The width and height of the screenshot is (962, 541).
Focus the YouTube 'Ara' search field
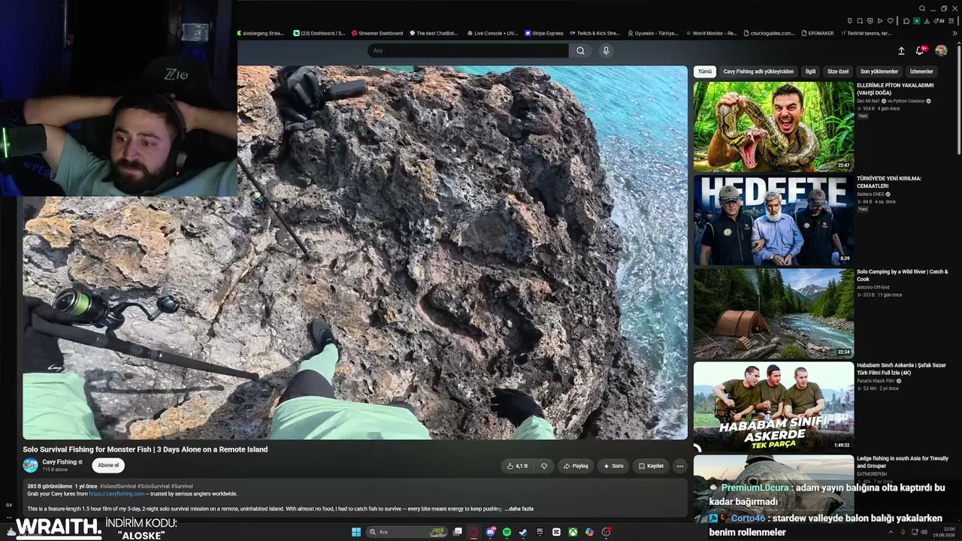coord(468,50)
